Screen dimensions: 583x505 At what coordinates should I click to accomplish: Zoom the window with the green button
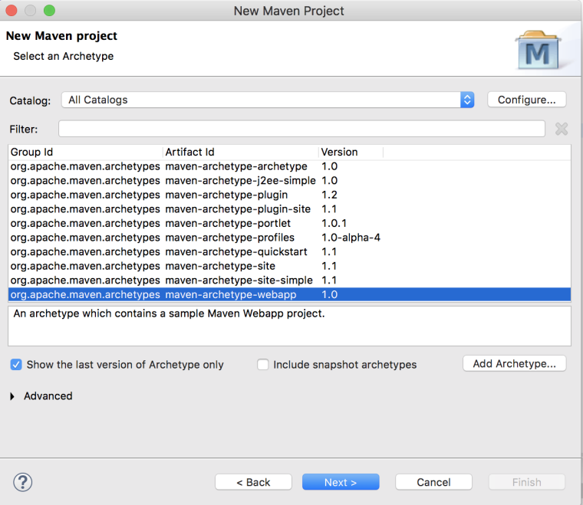[49, 11]
